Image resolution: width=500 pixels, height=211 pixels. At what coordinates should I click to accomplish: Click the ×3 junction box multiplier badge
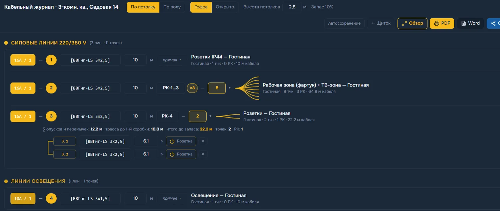click(x=192, y=88)
